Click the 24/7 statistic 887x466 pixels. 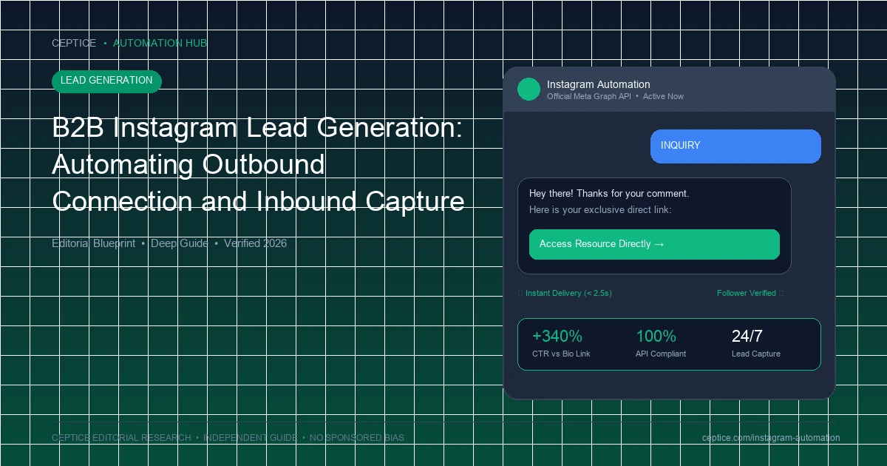747,337
